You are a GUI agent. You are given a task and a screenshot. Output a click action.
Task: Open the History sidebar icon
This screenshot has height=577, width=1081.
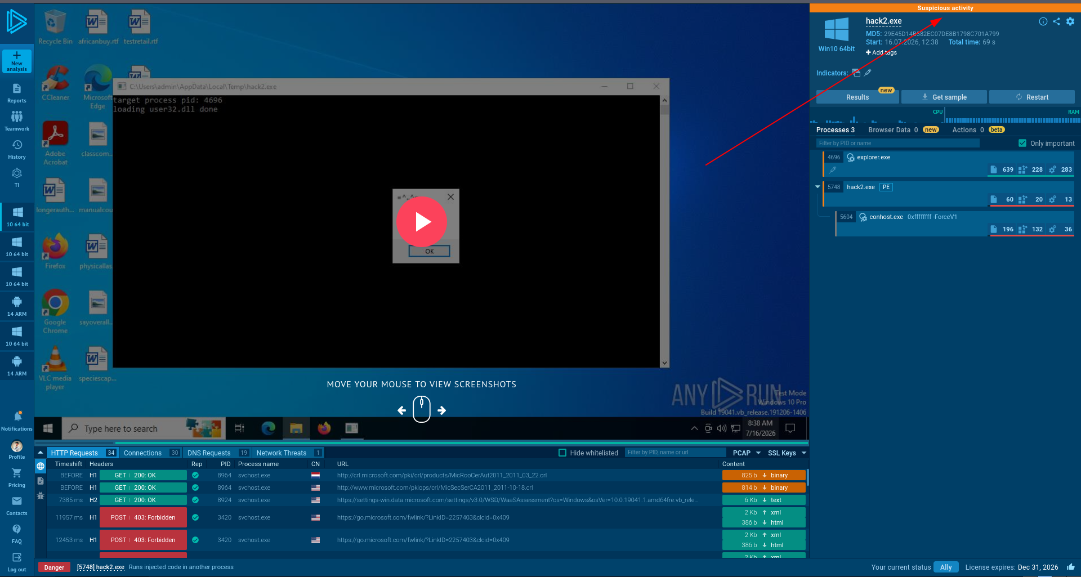tap(17, 145)
